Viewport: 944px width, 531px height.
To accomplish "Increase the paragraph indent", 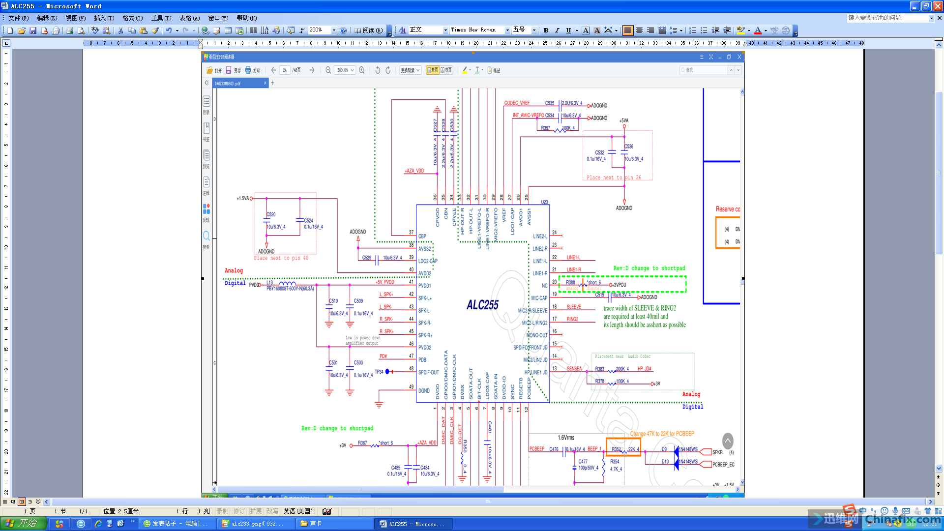I will coord(727,30).
